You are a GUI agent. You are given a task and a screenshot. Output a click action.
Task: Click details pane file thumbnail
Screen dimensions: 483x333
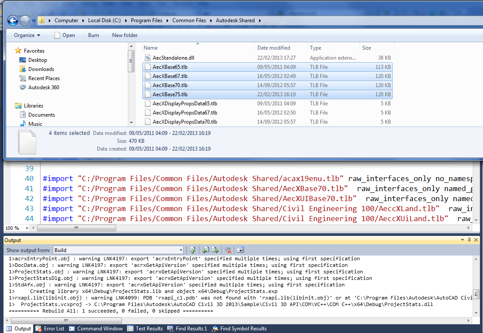click(27, 141)
